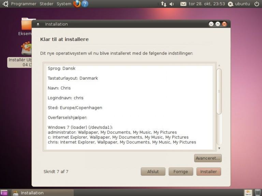262x196 pixels.
Task: Open the System menu
Action: [x=64, y=4]
